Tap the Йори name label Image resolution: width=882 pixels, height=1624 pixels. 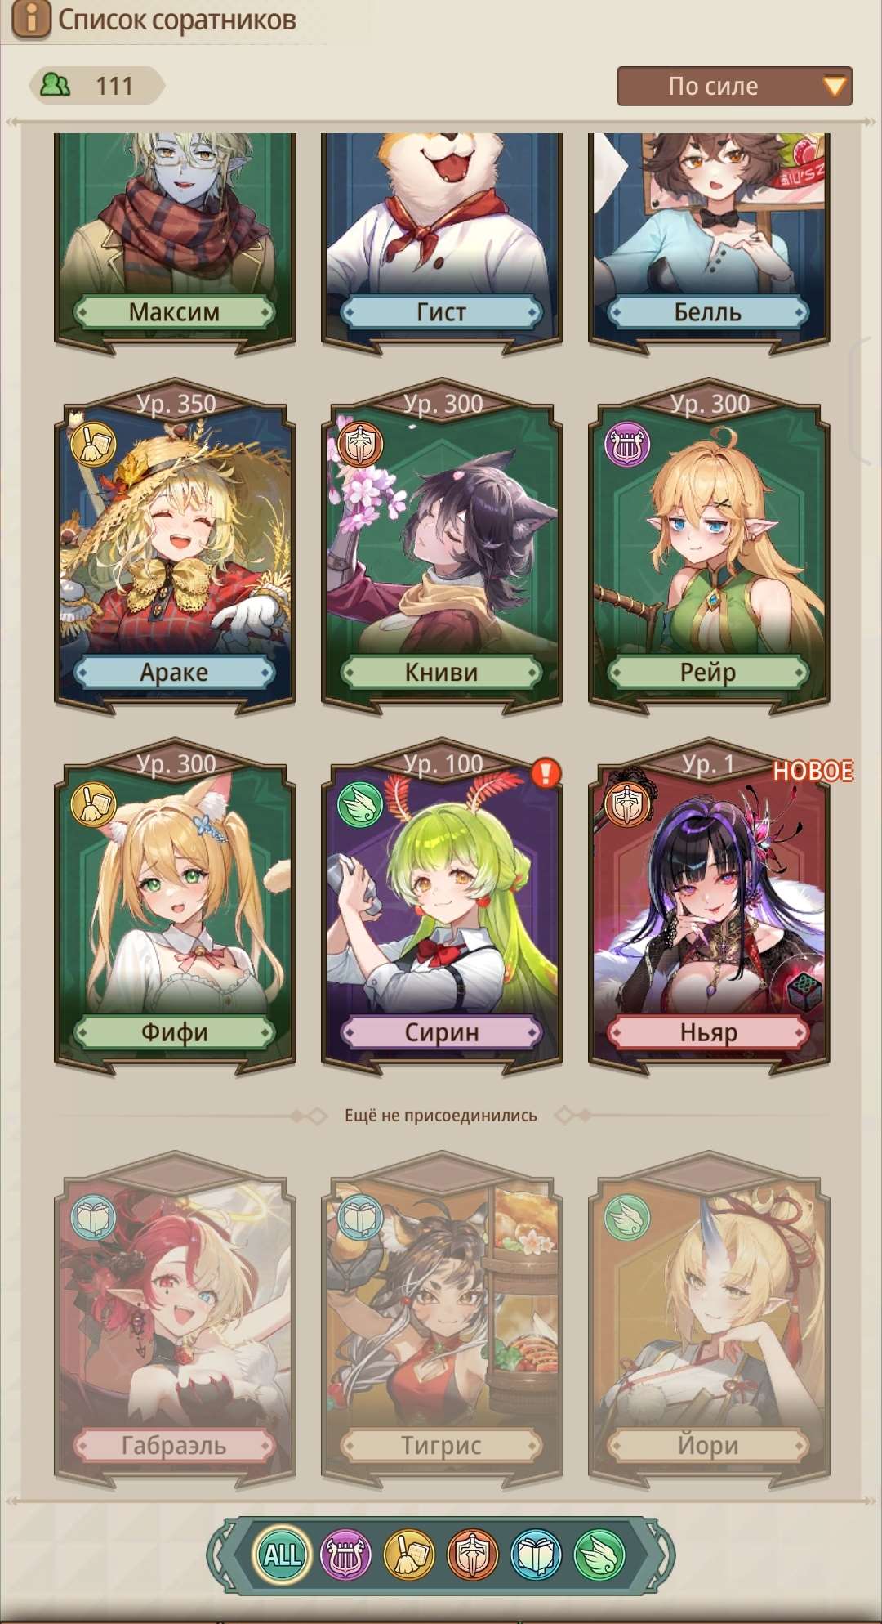709,1445
